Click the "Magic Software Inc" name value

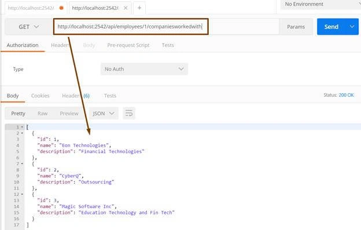(87, 206)
